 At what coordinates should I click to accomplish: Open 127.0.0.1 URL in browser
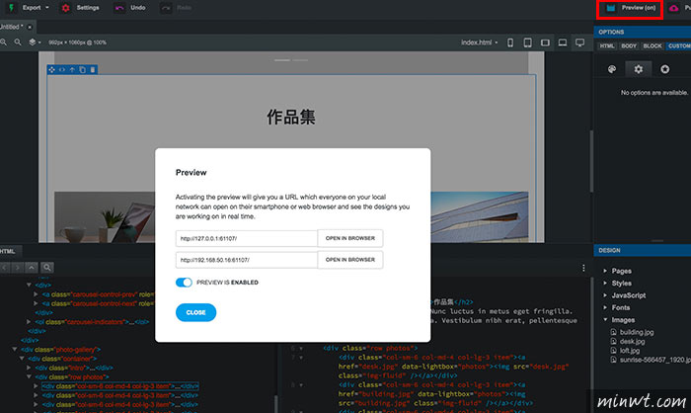click(349, 238)
